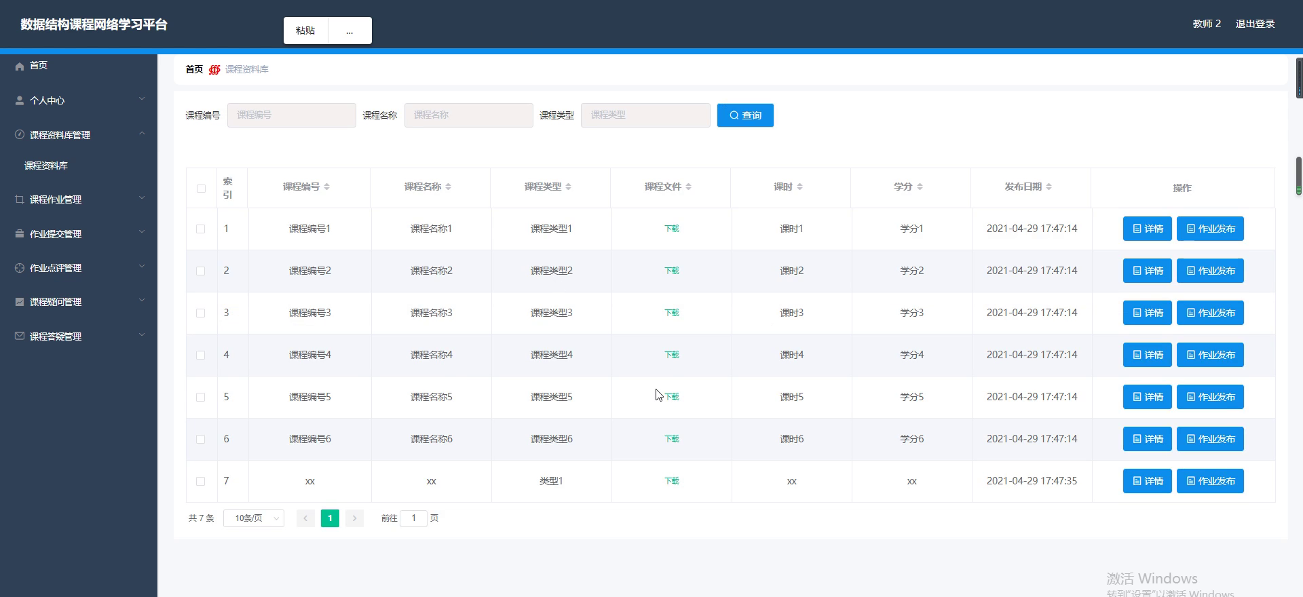The image size is (1303, 597).
Task: Sort by 课程类型 column arrows
Action: click(x=568, y=187)
